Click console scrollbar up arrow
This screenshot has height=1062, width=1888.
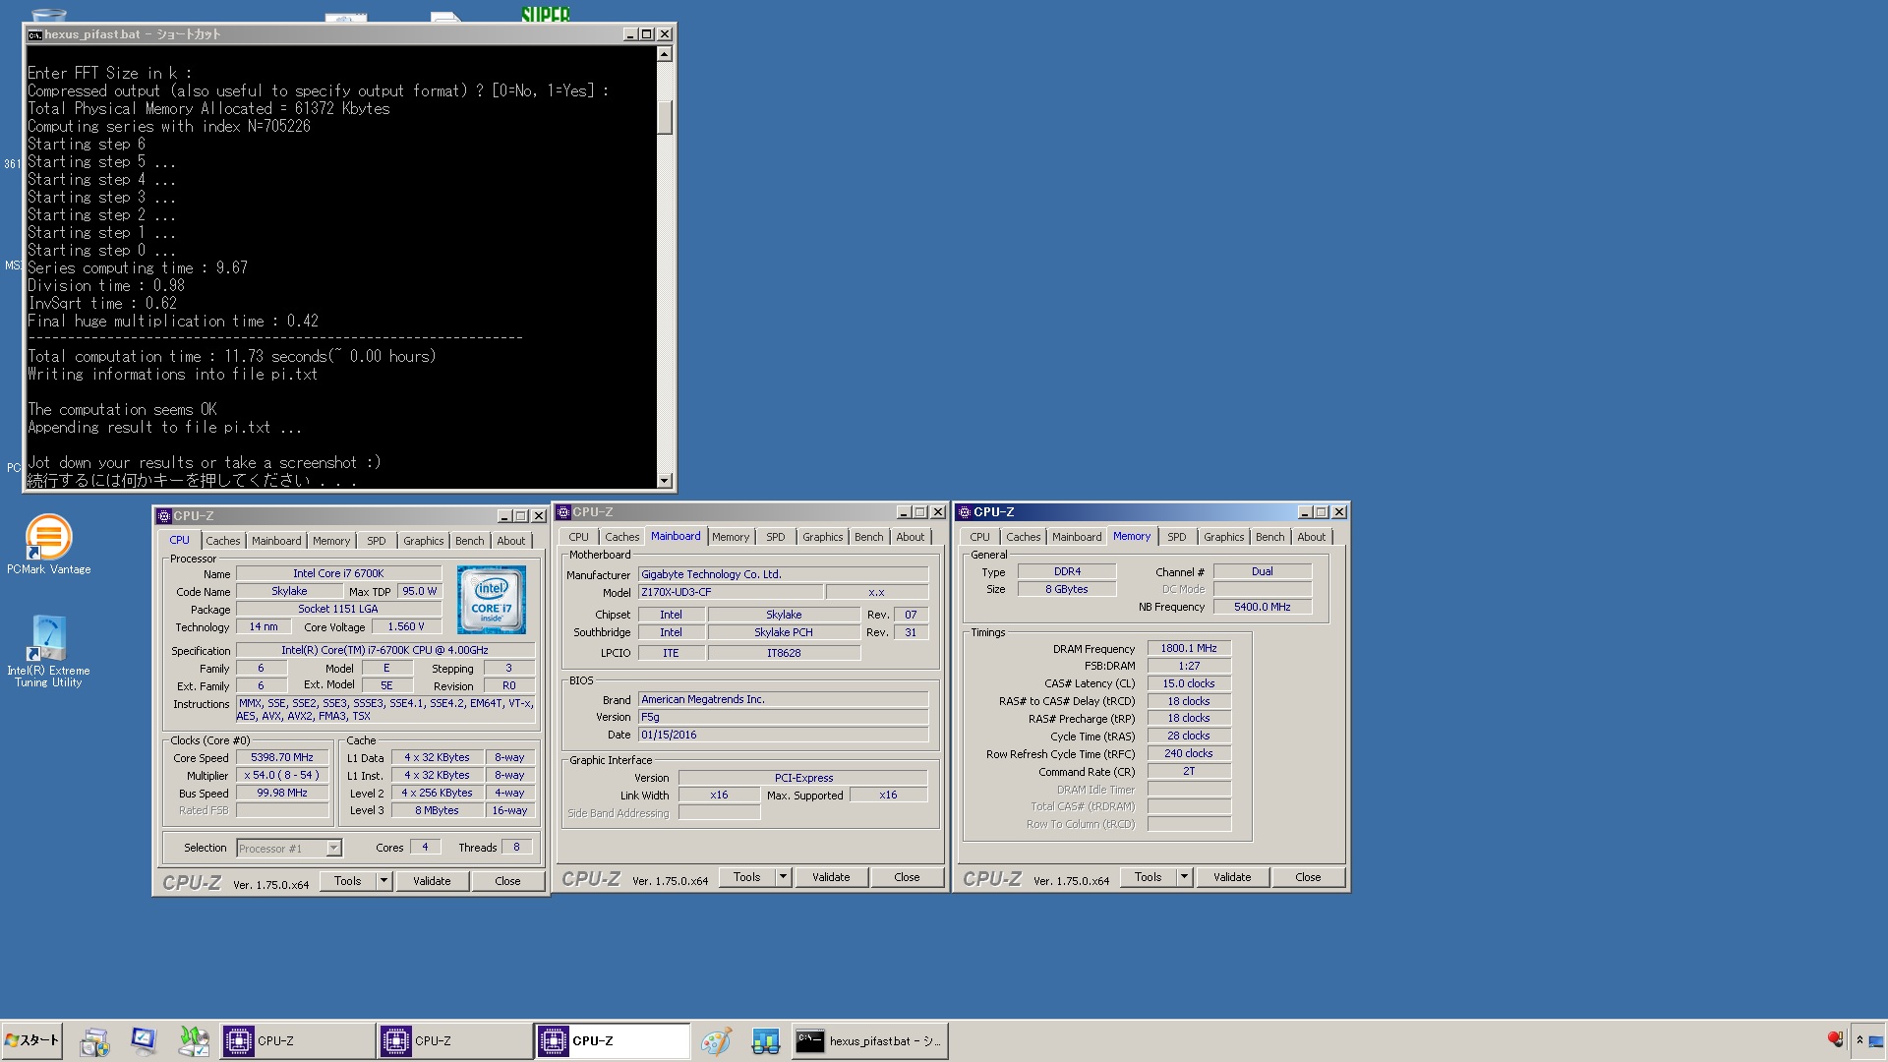(665, 54)
